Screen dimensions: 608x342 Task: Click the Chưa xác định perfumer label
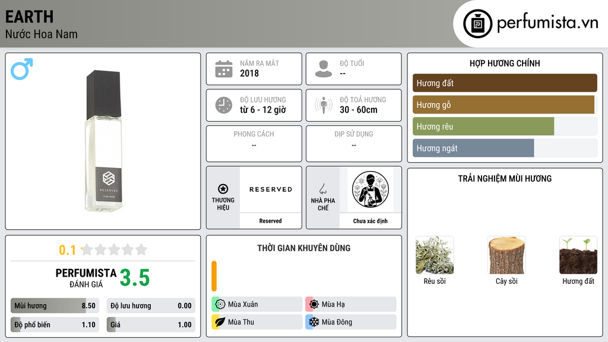370,221
